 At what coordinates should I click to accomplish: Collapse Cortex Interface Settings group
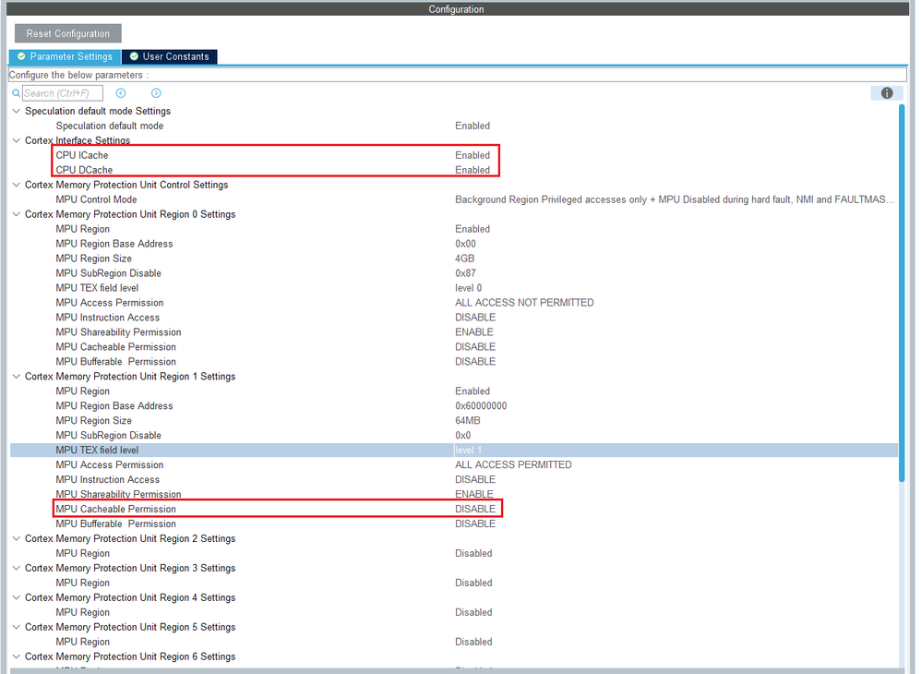click(17, 140)
